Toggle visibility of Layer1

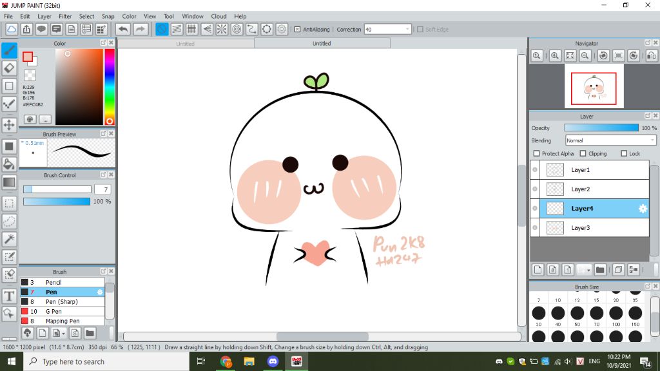tap(535, 170)
